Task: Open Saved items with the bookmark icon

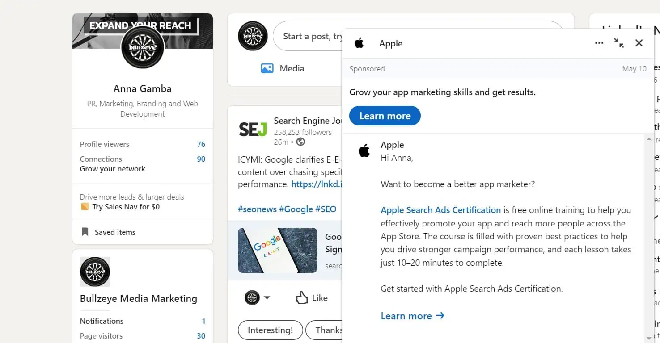Action: (108, 232)
